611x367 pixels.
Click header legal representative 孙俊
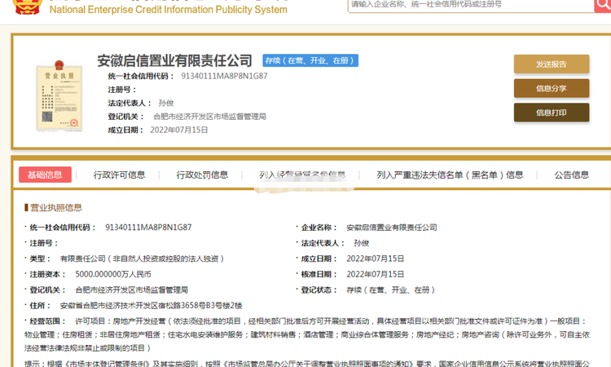coord(166,103)
